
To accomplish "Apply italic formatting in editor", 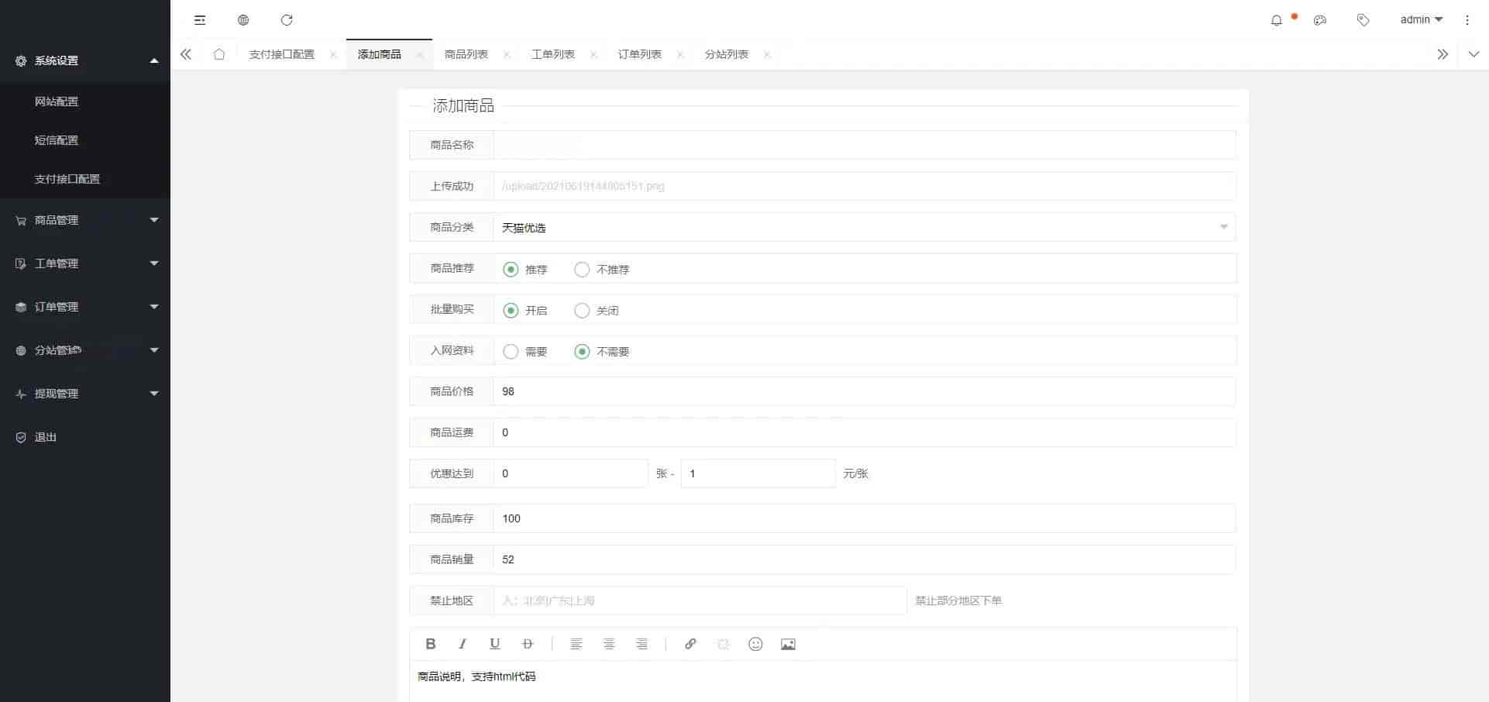I will pos(463,644).
